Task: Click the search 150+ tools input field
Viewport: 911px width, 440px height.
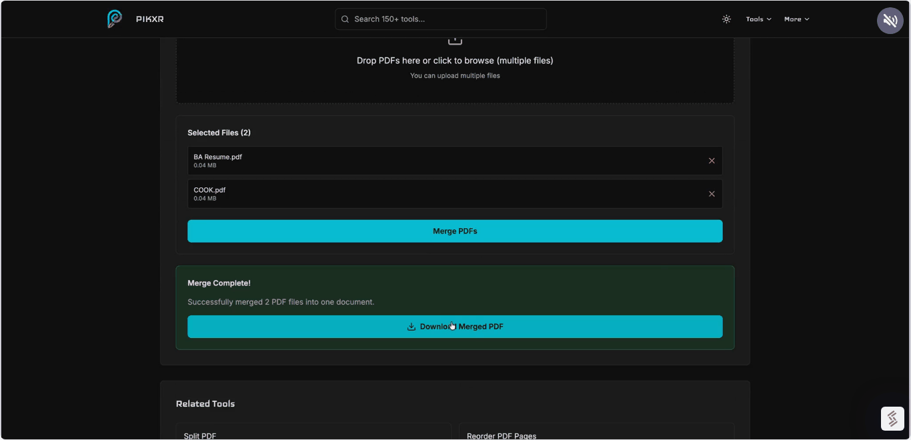Action: pos(440,19)
